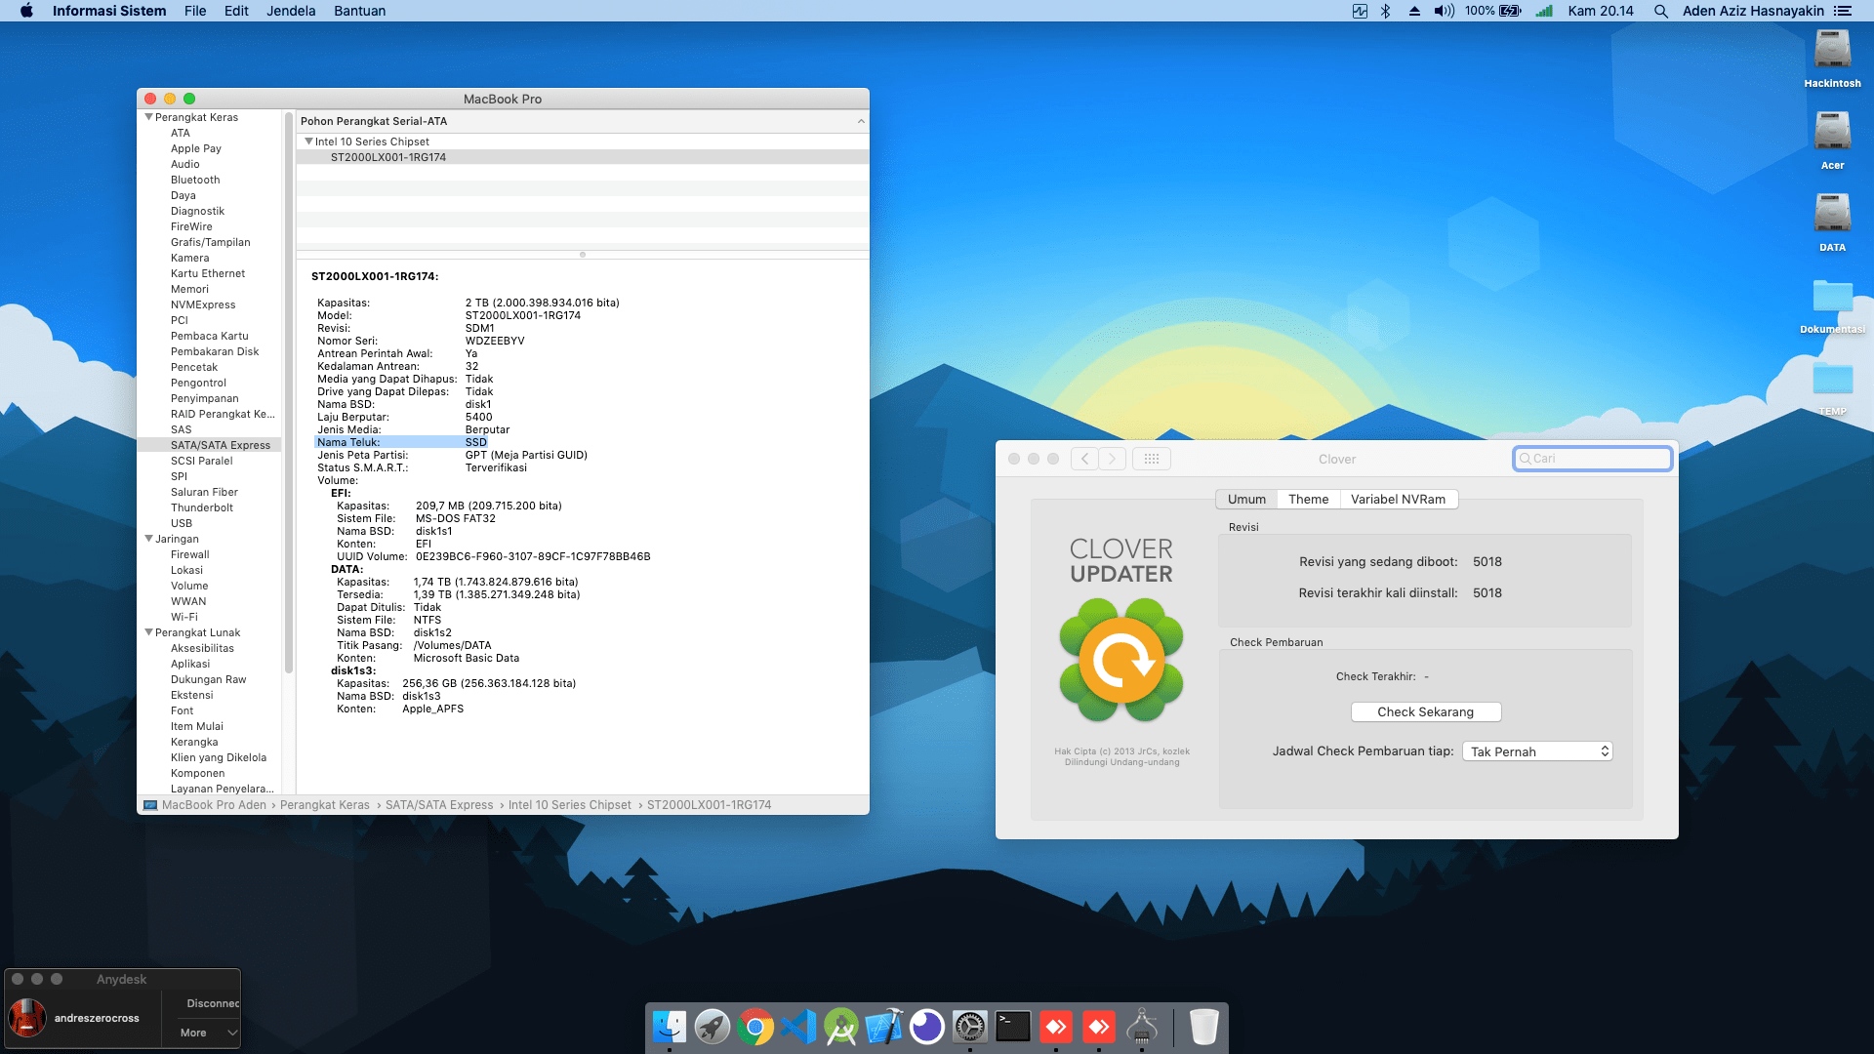1874x1054 pixels.
Task: Select Ekstensi under Perangkat Lunak
Action: (x=191, y=695)
